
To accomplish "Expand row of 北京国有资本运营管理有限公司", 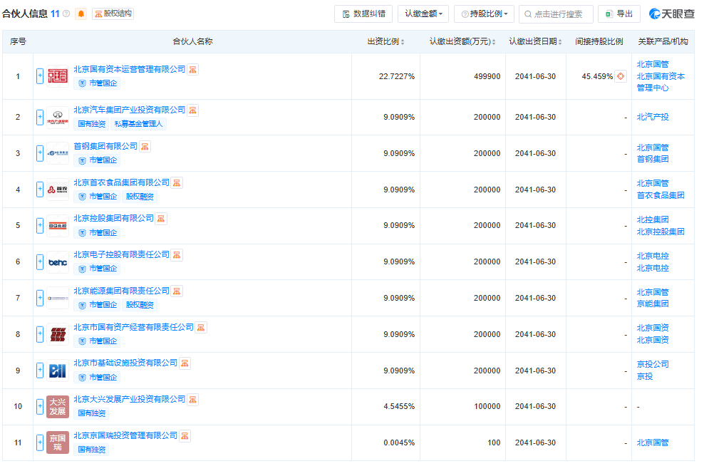I will pyautogui.click(x=40, y=76).
